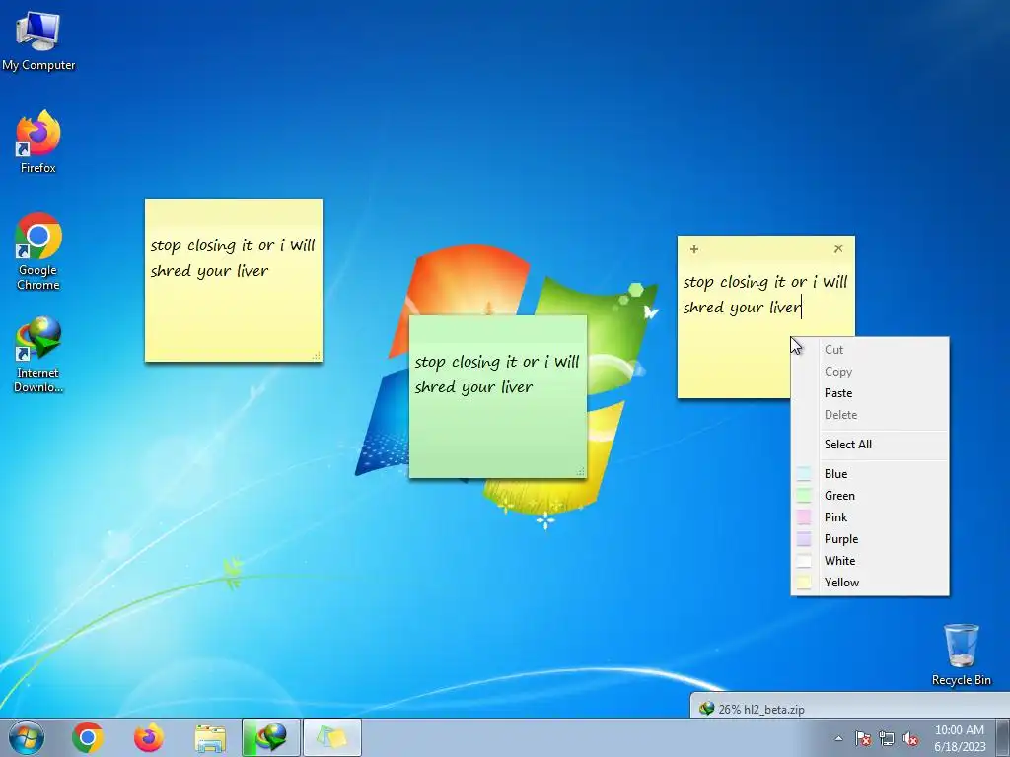Viewport: 1010px width, 757px height.
Task: Open Chrome from the taskbar
Action: click(88, 737)
